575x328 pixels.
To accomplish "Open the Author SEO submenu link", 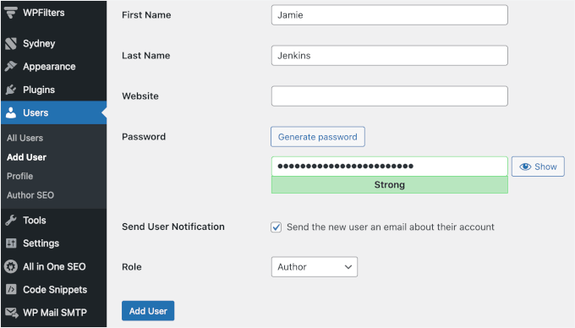I will coord(30,195).
